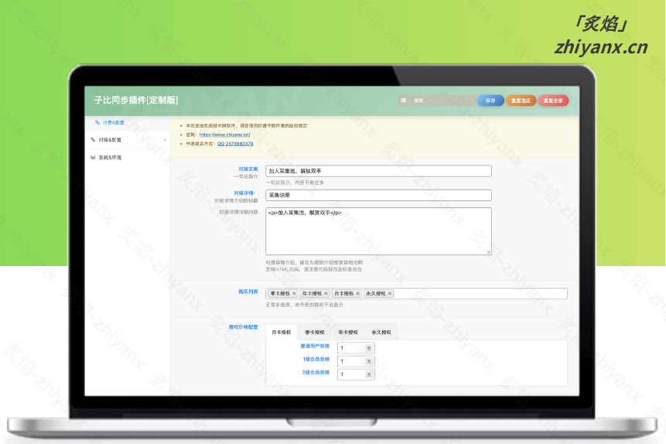Click the icon beside 对接&配置 in sidebar

93,140
